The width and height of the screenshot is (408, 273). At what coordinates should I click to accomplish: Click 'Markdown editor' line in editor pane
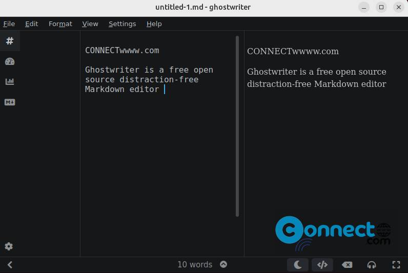coord(122,89)
